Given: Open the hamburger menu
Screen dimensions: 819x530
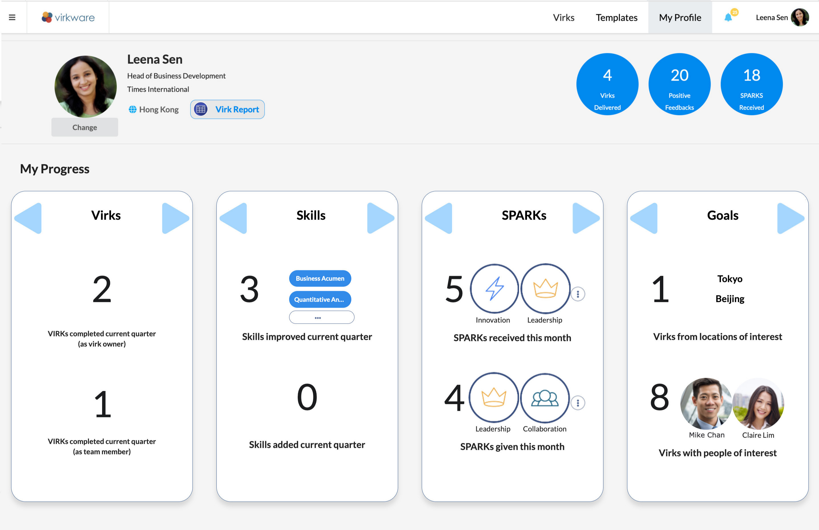Looking at the screenshot, I should 12,17.
